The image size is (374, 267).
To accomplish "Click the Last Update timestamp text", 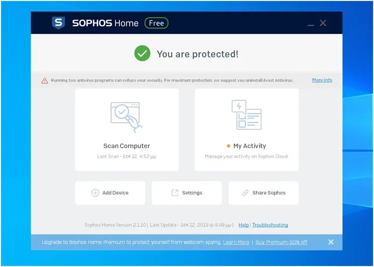I will 191,225.
